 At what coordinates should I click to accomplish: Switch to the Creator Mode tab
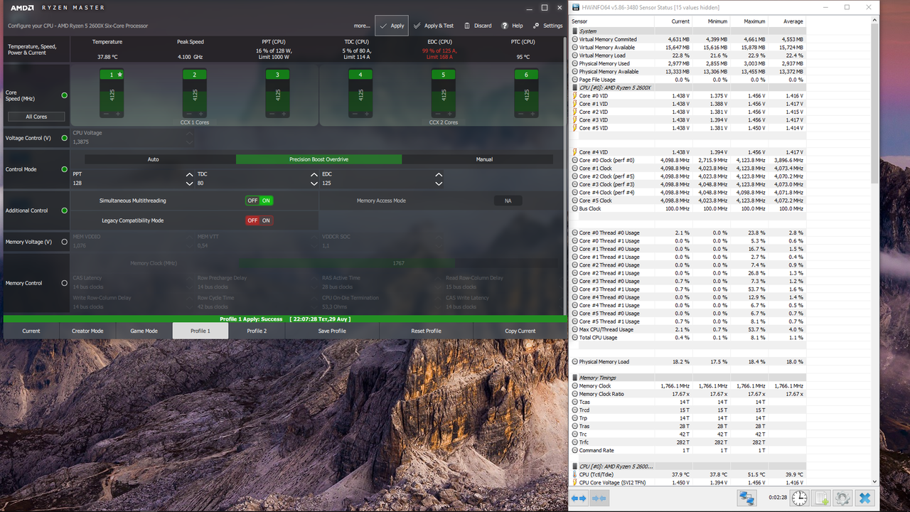pyautogui.click(x=87, y=331)
